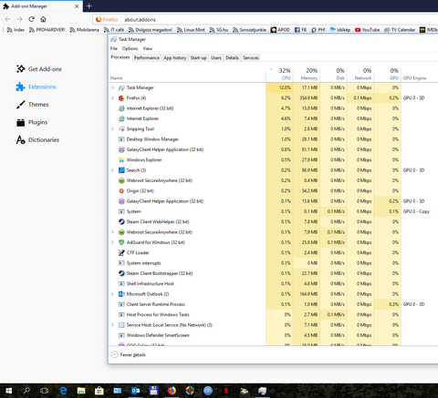This screenshot has height=398, width=438.
Task: Open Microsoft Store from the taskbar
Action: pyautogui.click(x=99, y=391)
